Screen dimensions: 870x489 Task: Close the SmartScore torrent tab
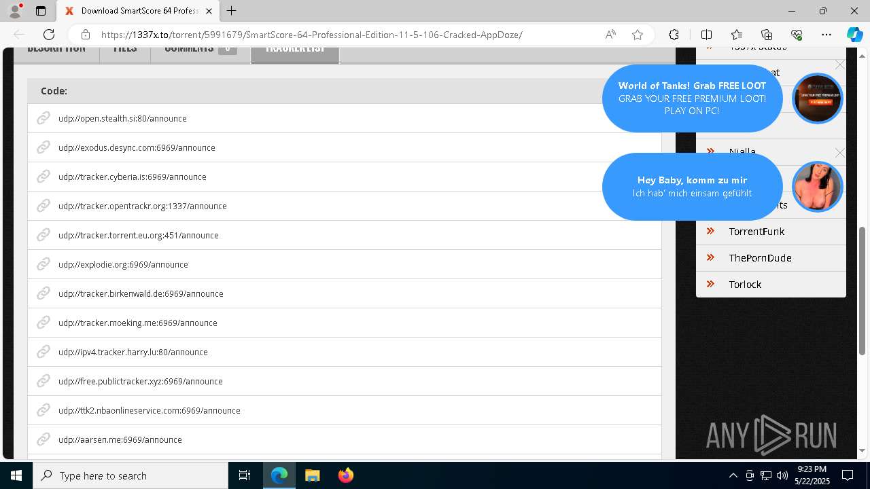click(x=209, y=11)
